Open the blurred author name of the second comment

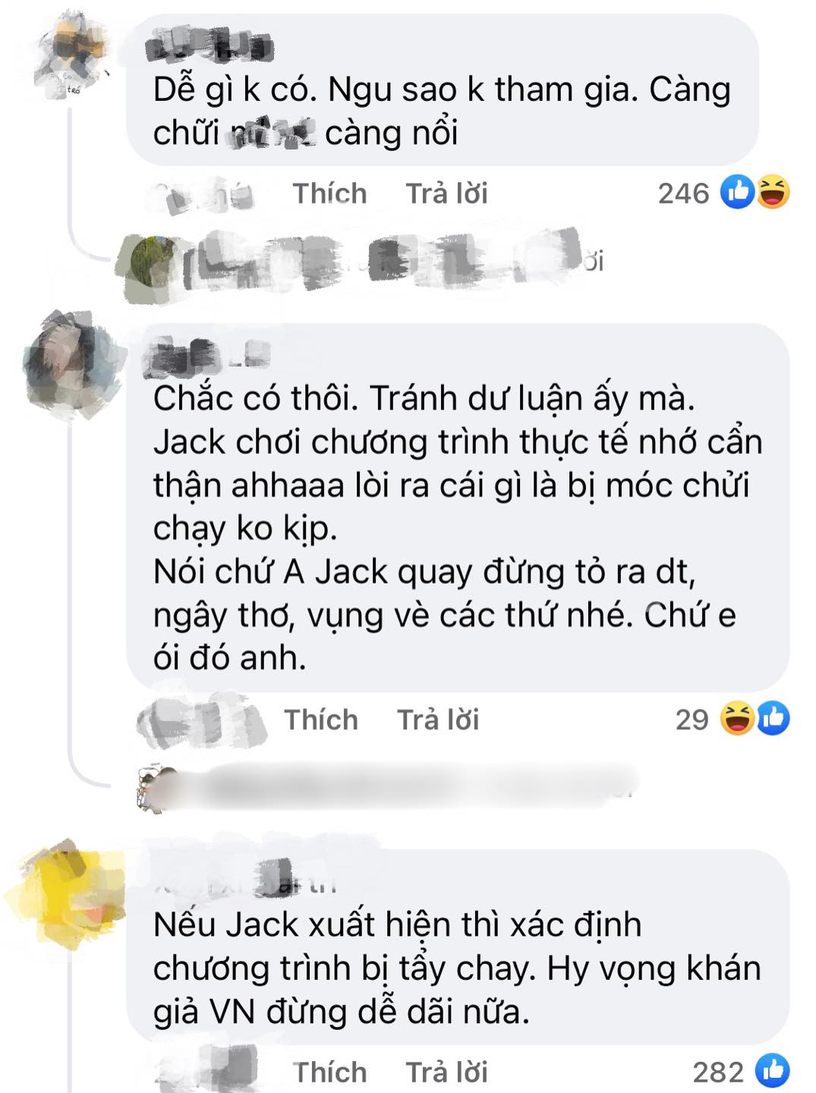206,356
